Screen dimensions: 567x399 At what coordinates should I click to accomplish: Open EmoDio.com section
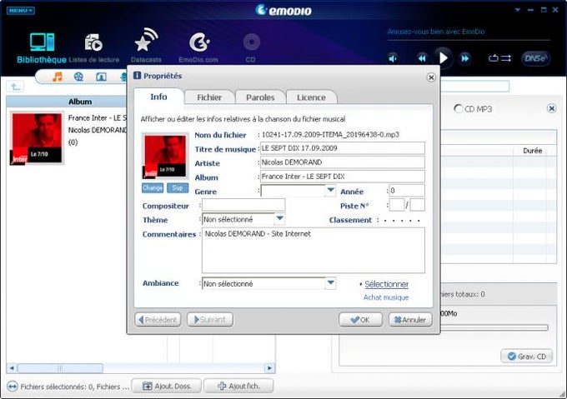(x=198, y=47)
